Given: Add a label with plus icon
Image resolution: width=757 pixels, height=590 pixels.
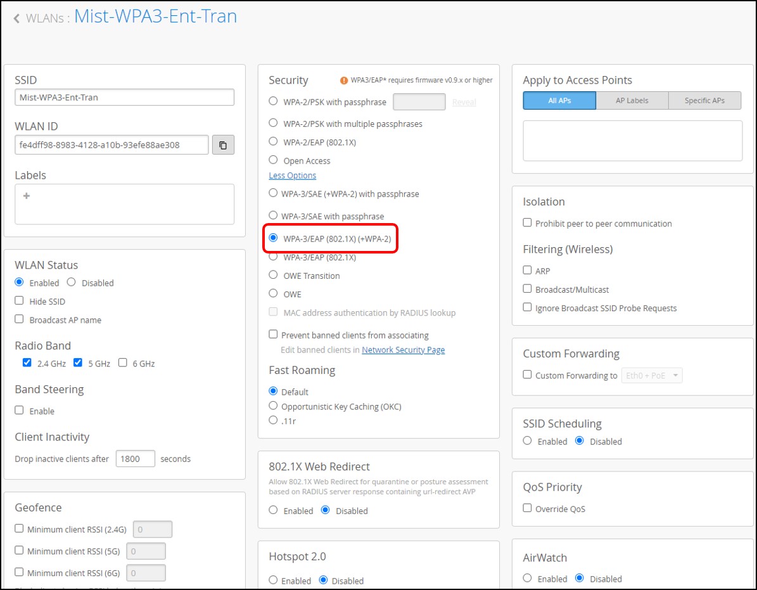Looking at the screenshot, I should tap(27, 196).
